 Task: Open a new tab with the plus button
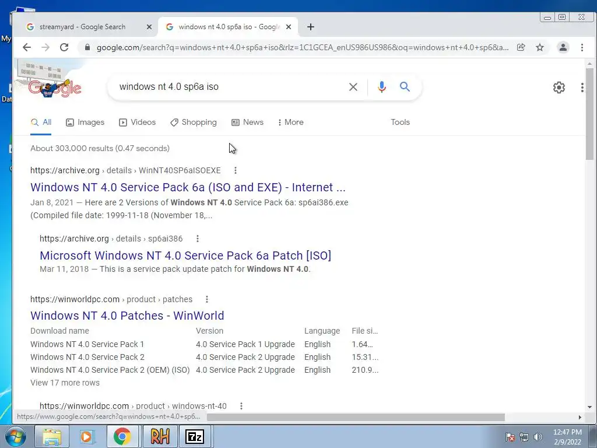[x=311, y=27]
